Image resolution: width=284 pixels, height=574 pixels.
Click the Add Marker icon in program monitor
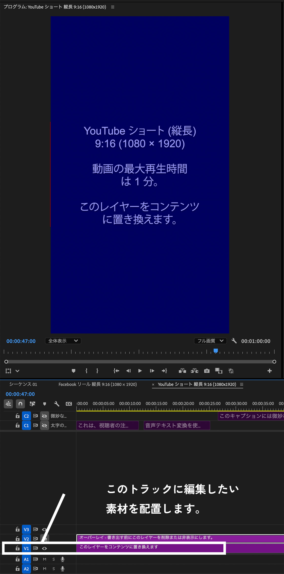[x=74, y=371]
